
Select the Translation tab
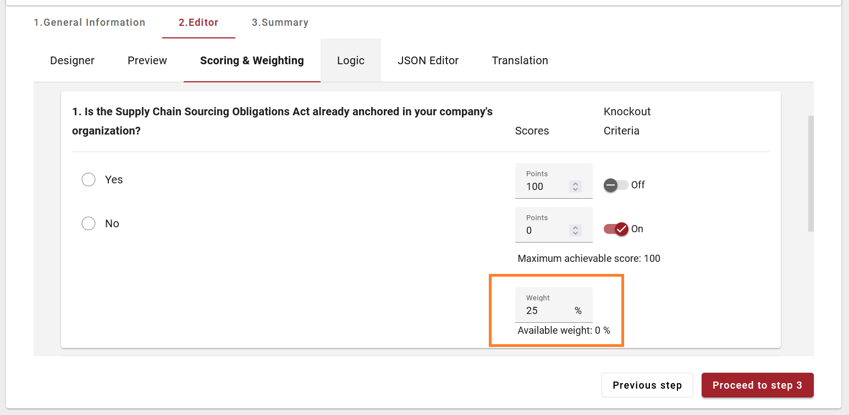(x=520, y=60)
